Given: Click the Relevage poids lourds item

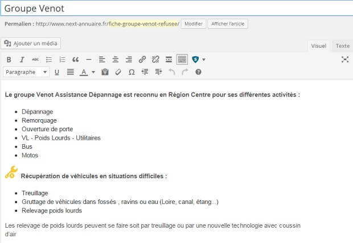Looking at the screenshot, I should point(52,211).
